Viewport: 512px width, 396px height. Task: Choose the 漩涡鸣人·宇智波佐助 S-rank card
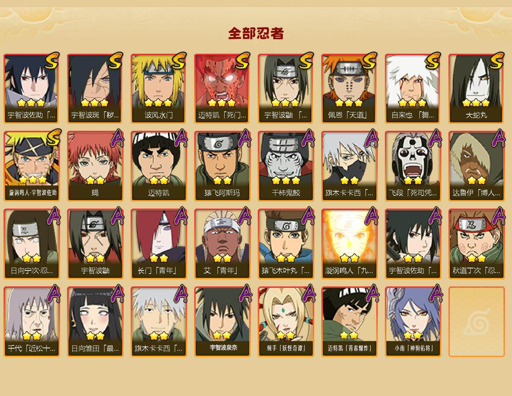coord(31,166)
